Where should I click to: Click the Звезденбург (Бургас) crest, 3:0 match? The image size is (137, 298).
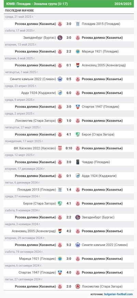click(60, 38)
